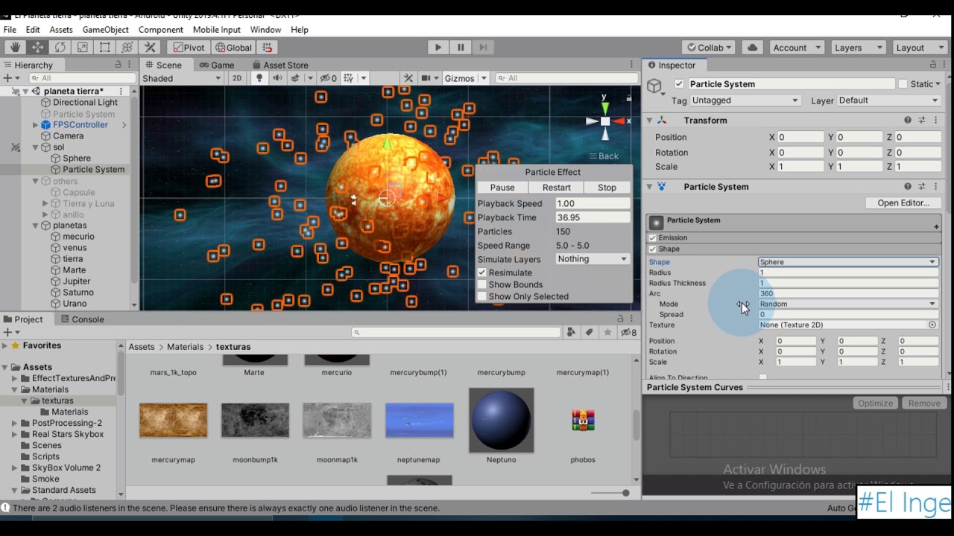Select the Scale tool in the toolbar
This screenshot has width=954, height=536.
[x=83, y=47]
